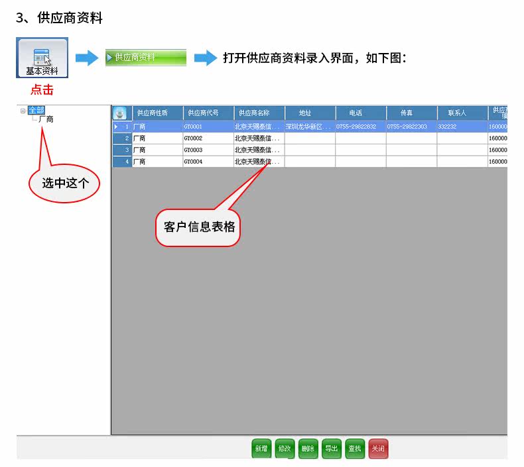
Task: Click the 厂商 cell in the GY0002 row
Action: click(x=157, y=138)
